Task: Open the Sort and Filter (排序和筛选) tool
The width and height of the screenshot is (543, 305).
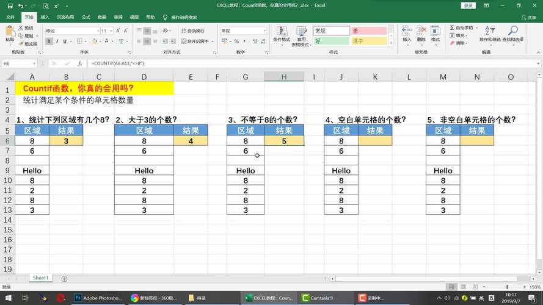Action: (489, 34)
